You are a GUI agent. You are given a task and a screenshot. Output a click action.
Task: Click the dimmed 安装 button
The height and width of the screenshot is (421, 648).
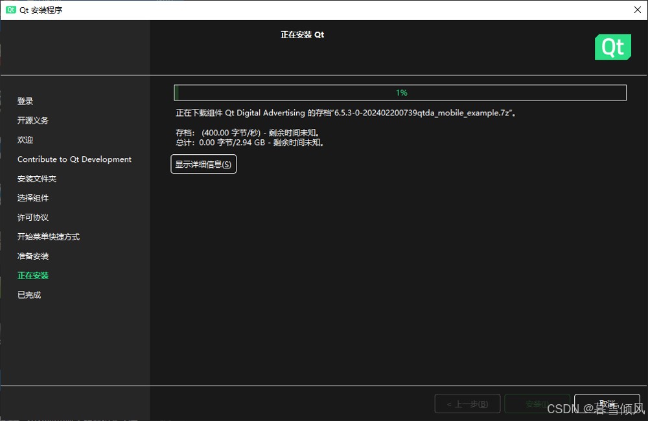coord(537,404)
